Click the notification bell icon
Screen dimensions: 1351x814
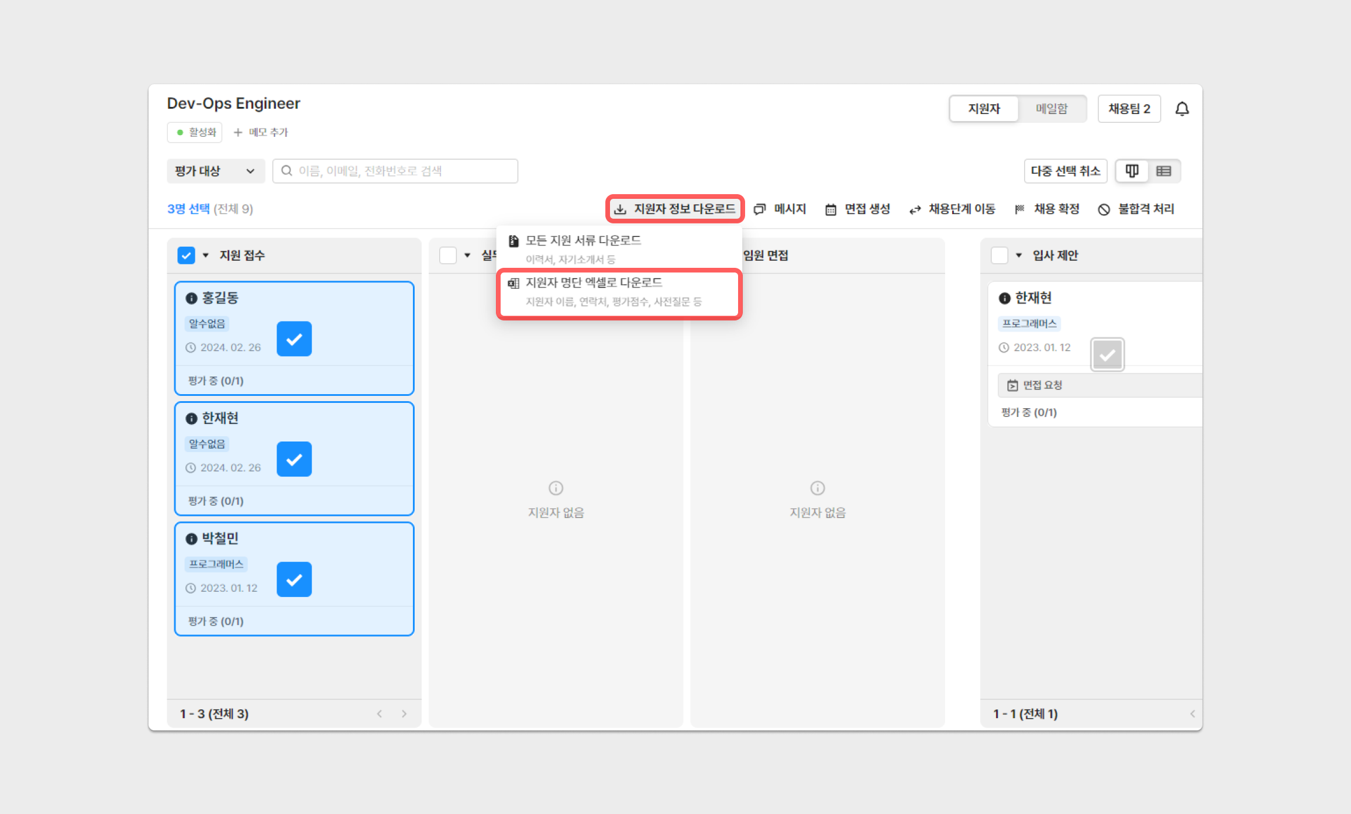tap(1182, 109)
